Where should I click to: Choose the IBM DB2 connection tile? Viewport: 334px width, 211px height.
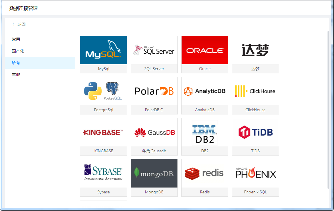205,132
